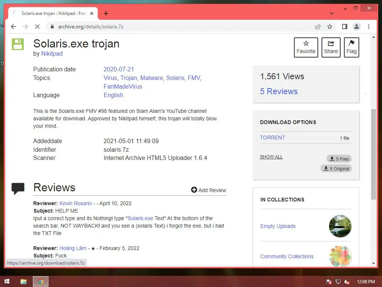Viewport: 382px width, 287px height.
Task: Open a new tab with the plus button
Action: [x=106, y=13]
